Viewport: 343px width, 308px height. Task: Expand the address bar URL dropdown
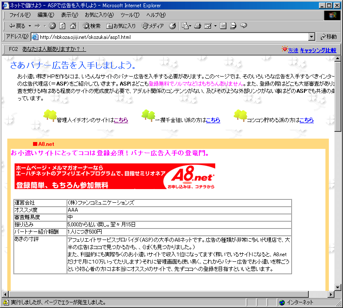click(312, 37)
